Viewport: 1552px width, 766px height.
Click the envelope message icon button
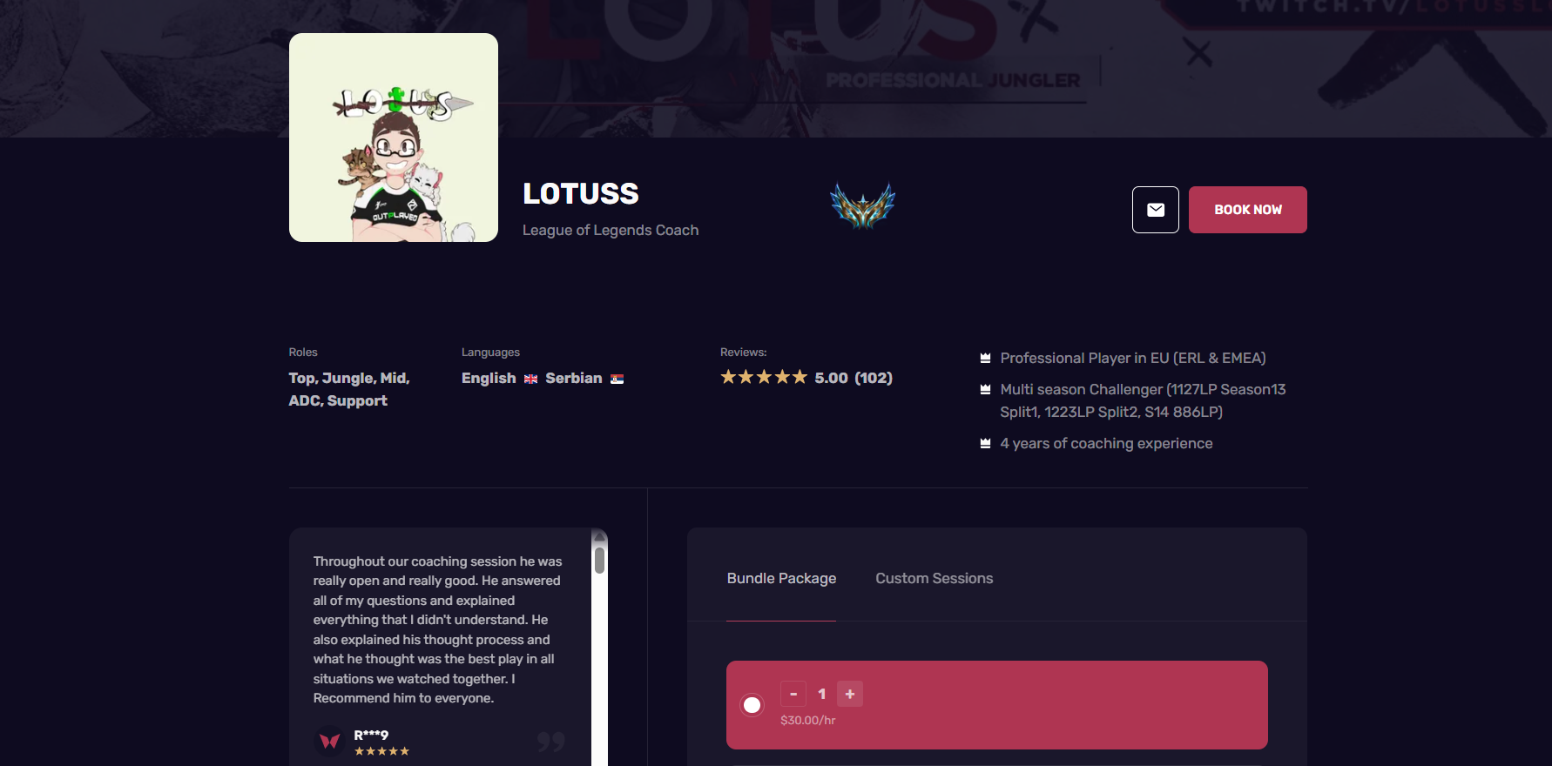(x=1155, y=210)
